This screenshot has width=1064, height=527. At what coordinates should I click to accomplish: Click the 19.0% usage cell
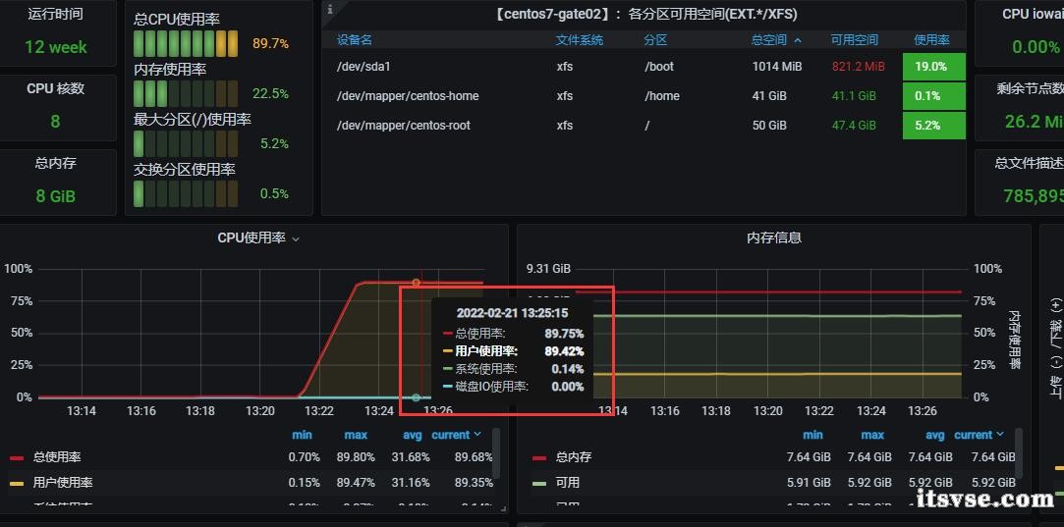(933, 67)
